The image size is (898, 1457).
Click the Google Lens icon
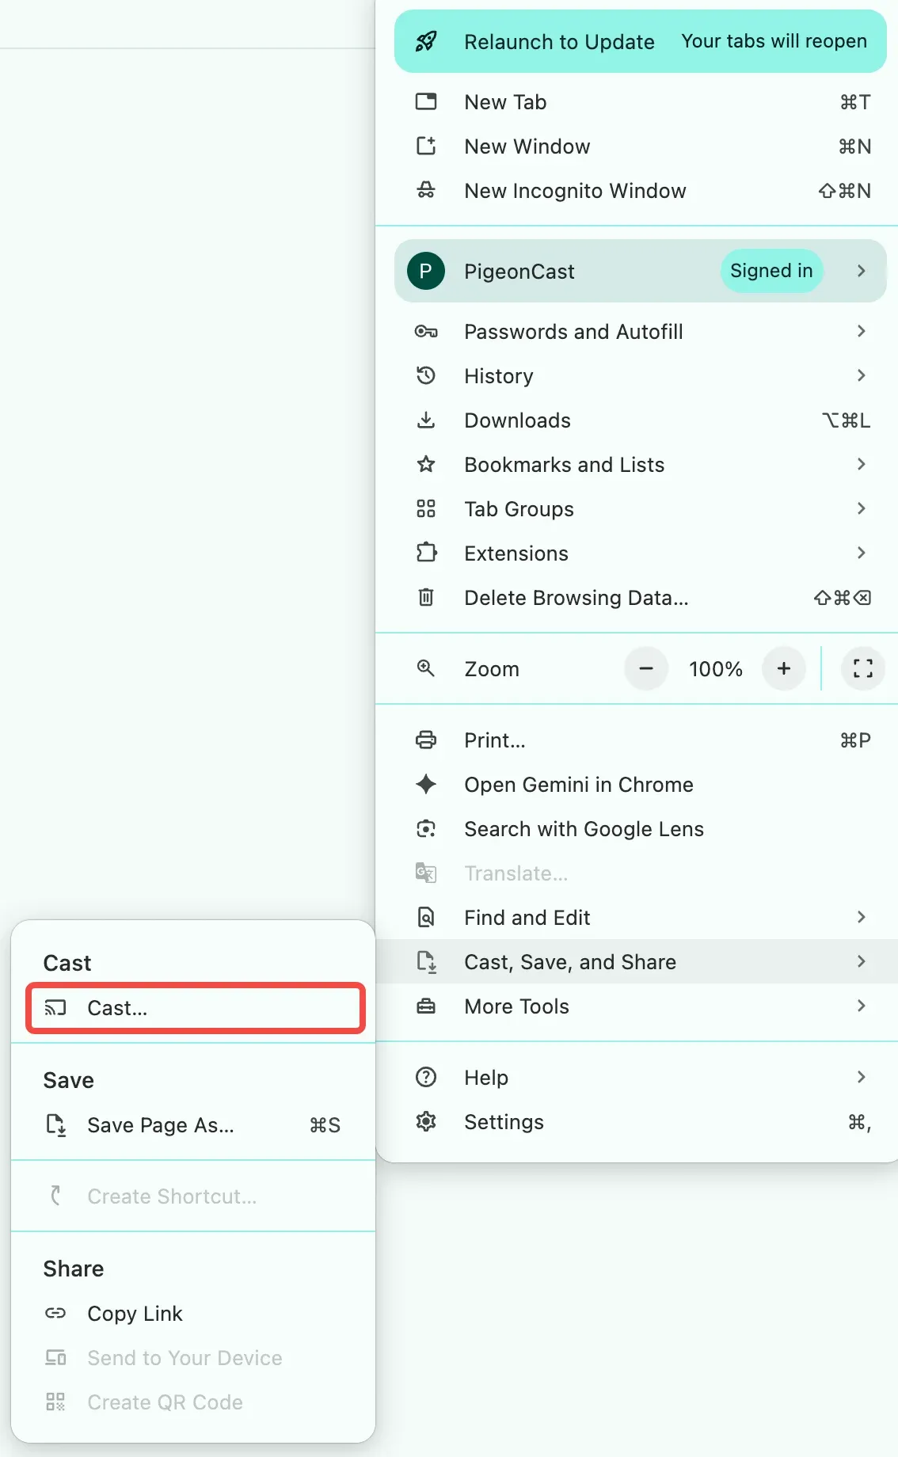click(426, 828)
